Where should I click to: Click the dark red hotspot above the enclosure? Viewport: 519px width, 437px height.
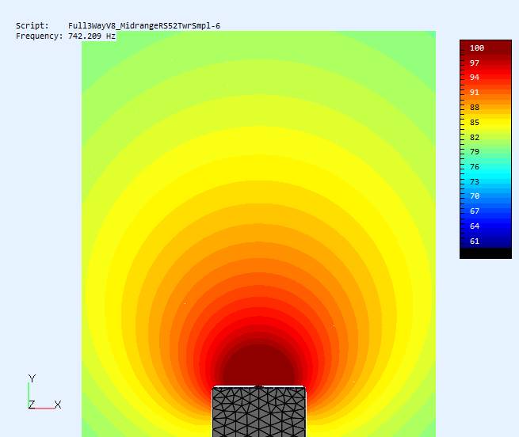pyautogui.click(x=259, y=366)
